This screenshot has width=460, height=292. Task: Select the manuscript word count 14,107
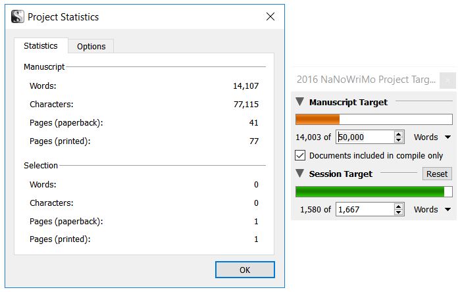coord(246,86)
